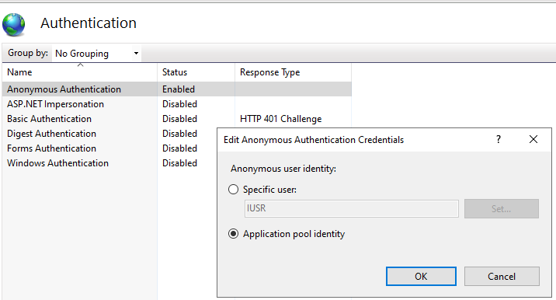Click the sort arrow above Name column
Viewport: 556px width, 300px height.
[x=81, y=65]
